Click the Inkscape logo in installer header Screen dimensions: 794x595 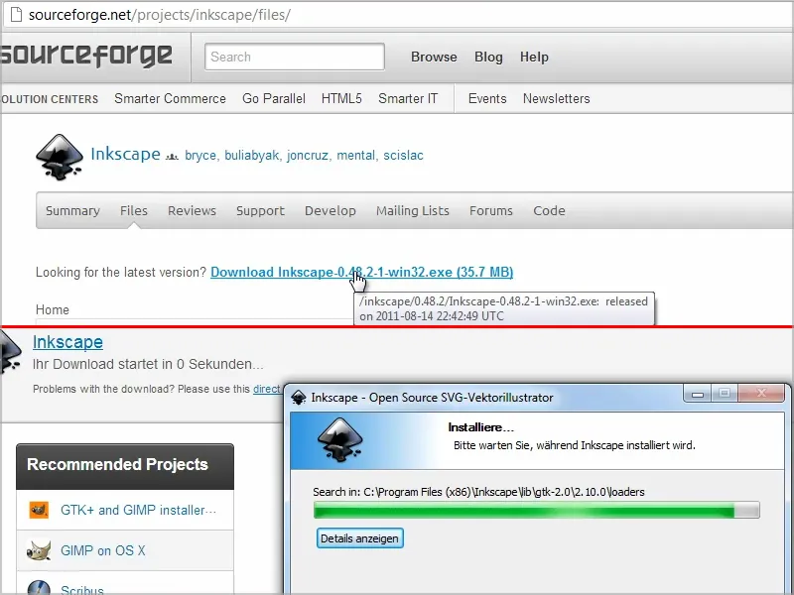(x=339, y=439)
